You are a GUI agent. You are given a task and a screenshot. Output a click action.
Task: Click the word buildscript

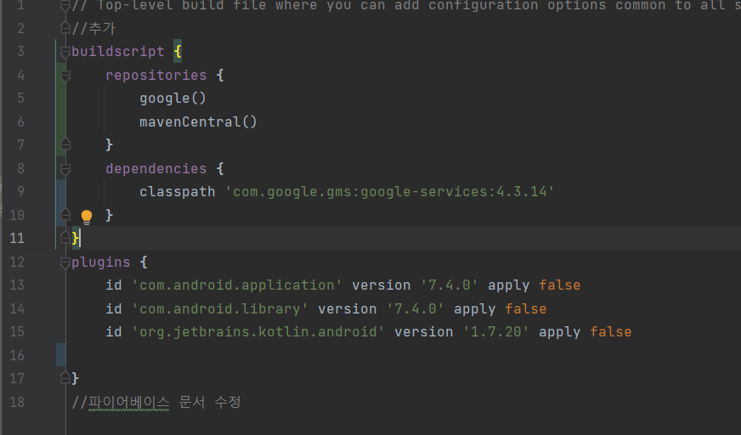point(117,52)
